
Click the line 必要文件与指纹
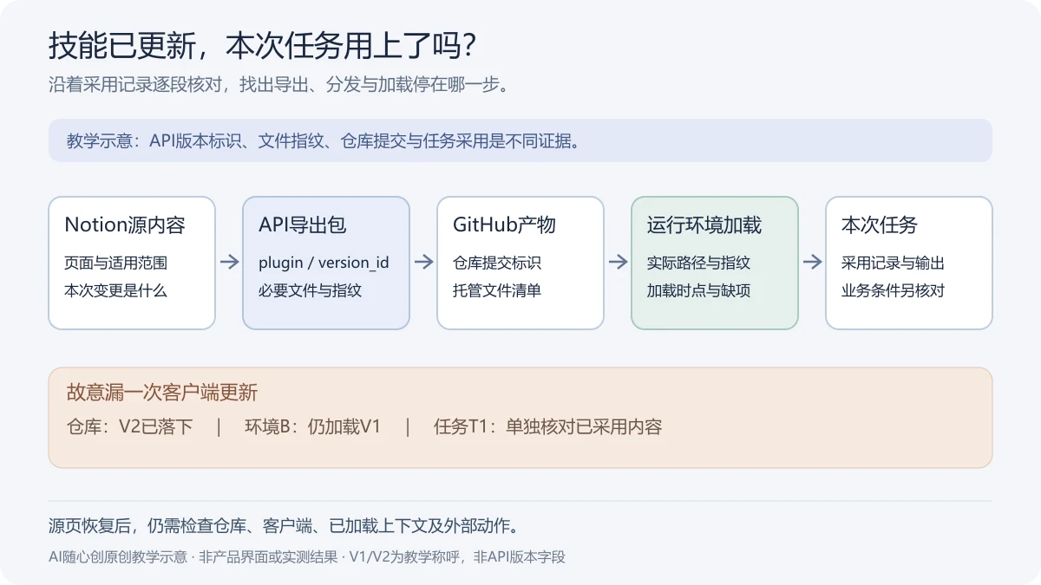(310, 290)
